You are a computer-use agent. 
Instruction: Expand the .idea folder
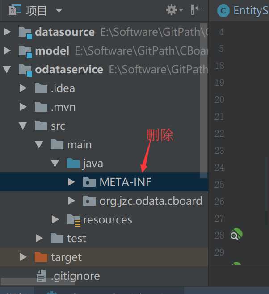click(23, 88)
